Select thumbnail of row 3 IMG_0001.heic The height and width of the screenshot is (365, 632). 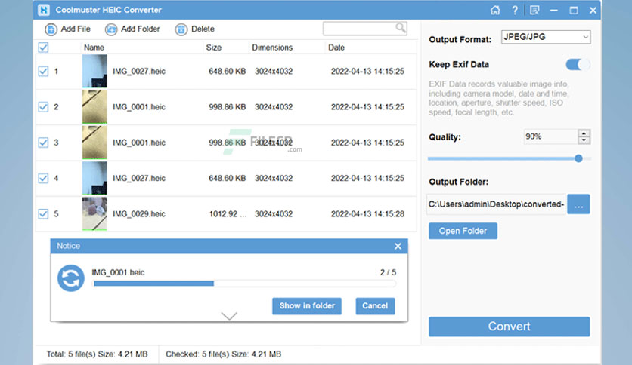click(x=94, y=143)
